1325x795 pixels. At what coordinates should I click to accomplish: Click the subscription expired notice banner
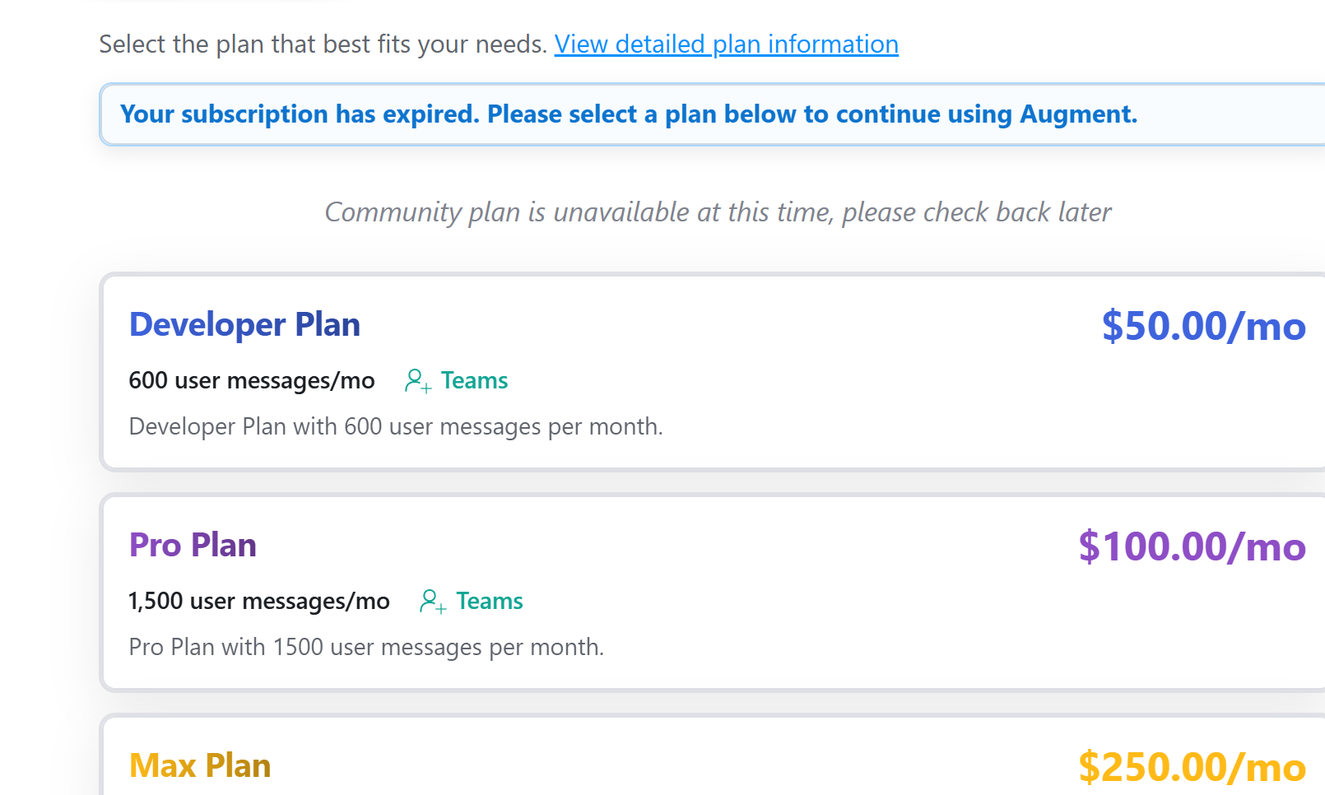(713, 114)
